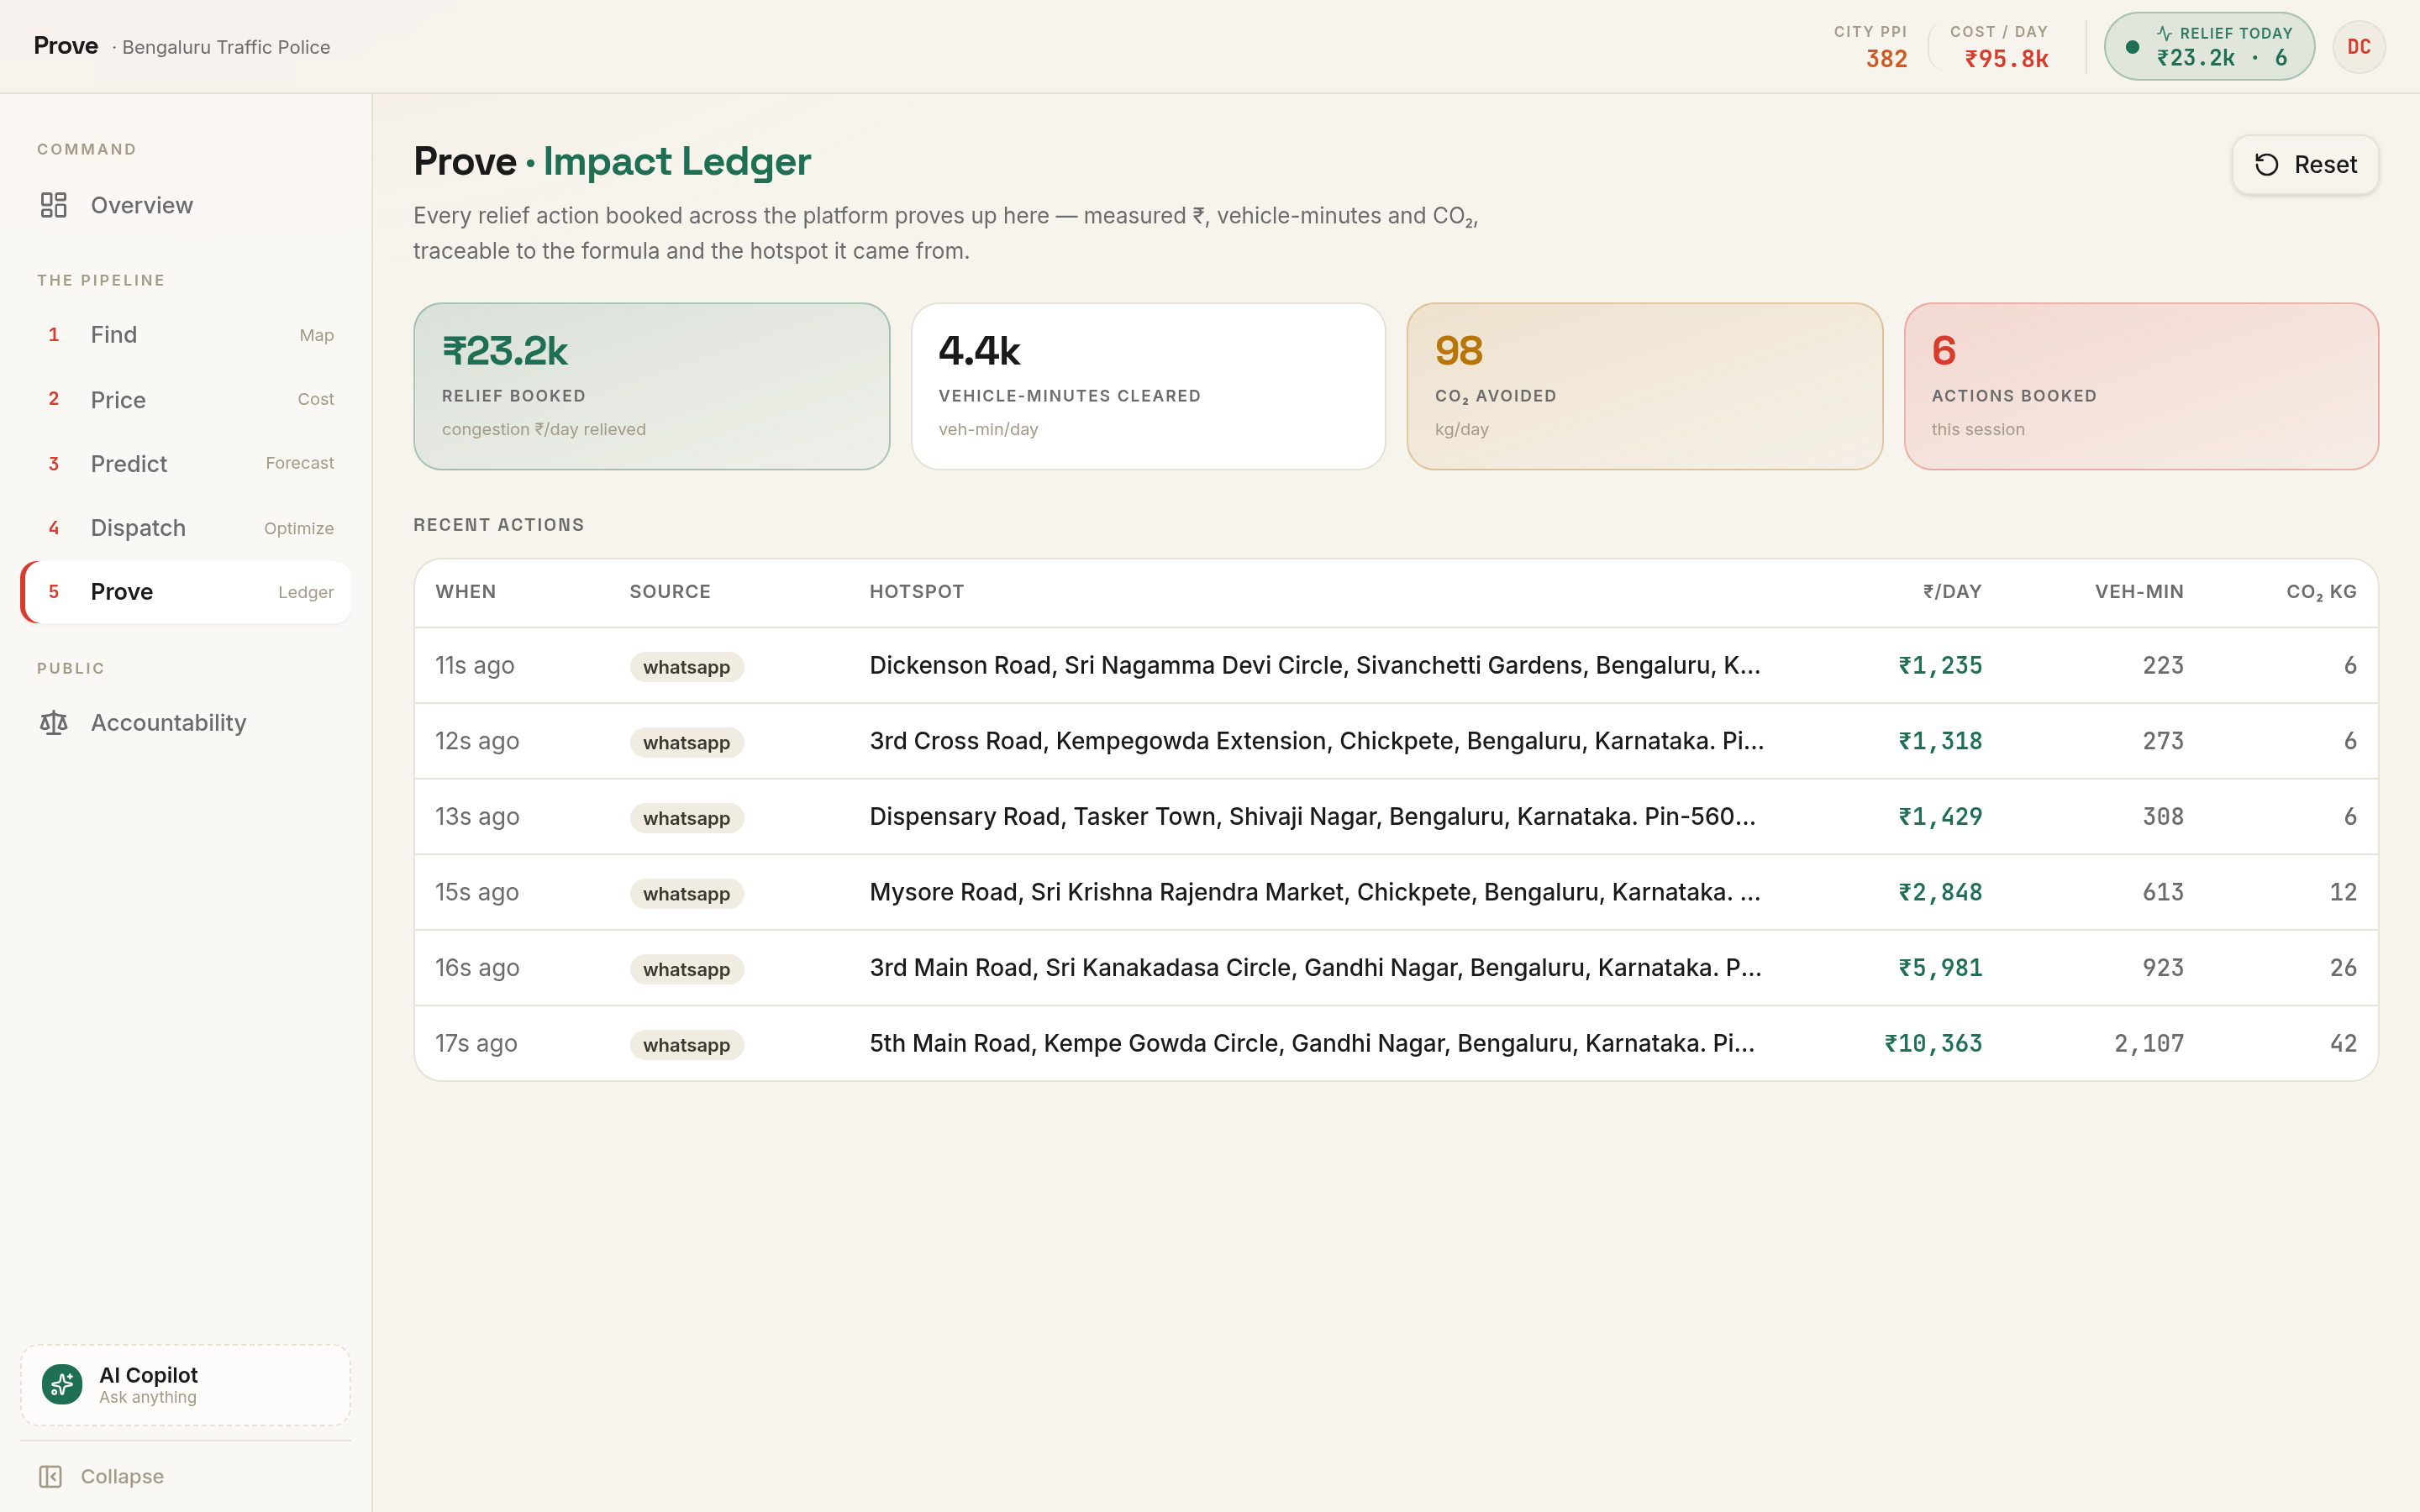Click the ₹2,848 per day value

[x=1940, y=892]
